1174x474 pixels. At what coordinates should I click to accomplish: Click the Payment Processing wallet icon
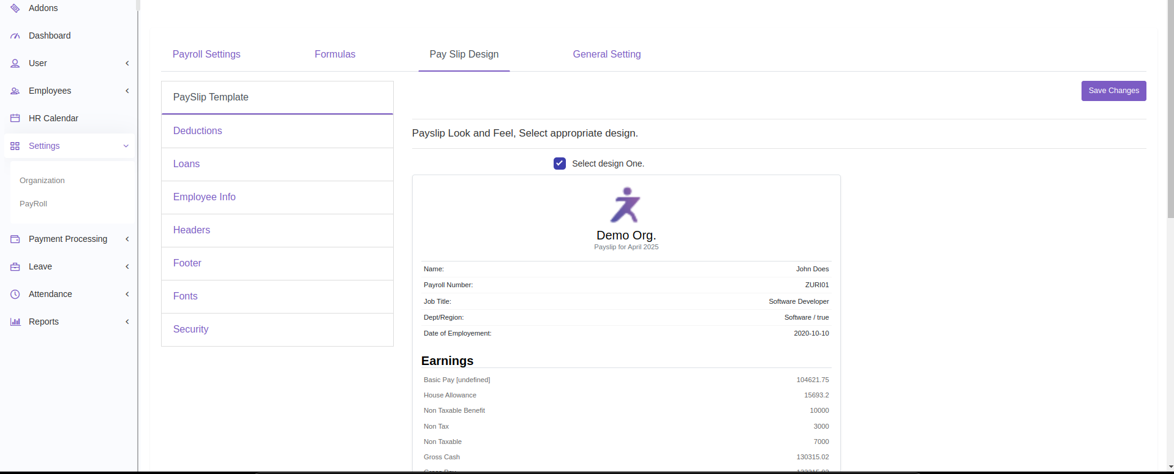click(x=15, y=239)
